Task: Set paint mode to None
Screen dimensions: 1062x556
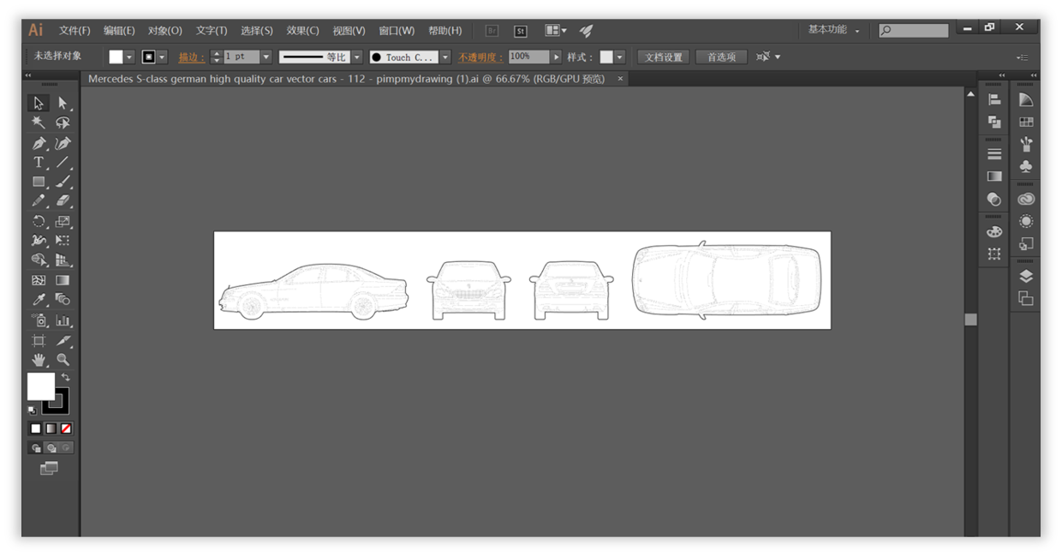Action: 66,428
